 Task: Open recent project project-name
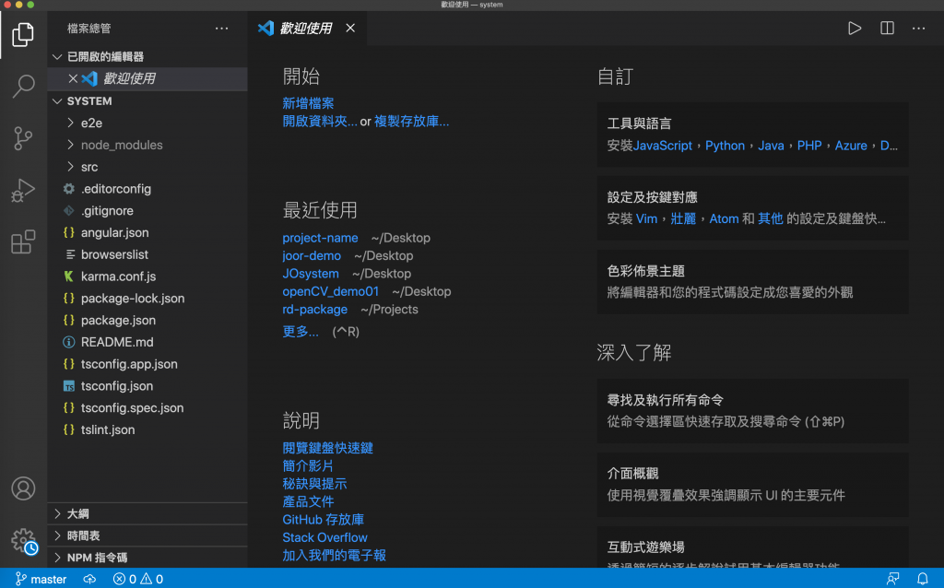click(x=320, y=238)
